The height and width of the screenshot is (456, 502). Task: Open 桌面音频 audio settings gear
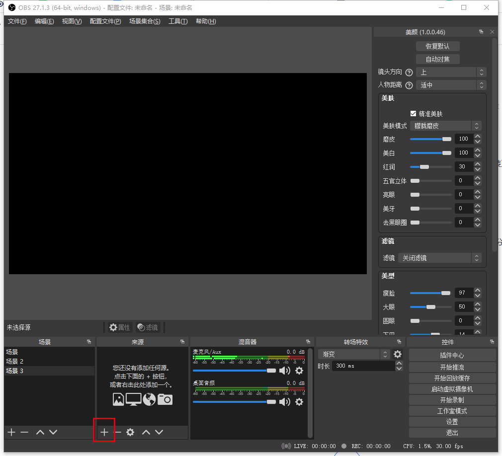point(299,402)
